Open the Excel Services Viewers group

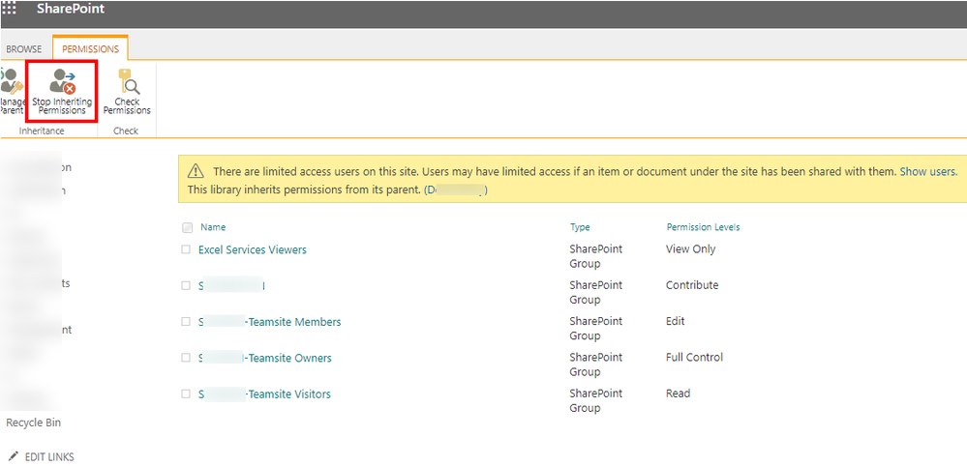tap(253, 250)
